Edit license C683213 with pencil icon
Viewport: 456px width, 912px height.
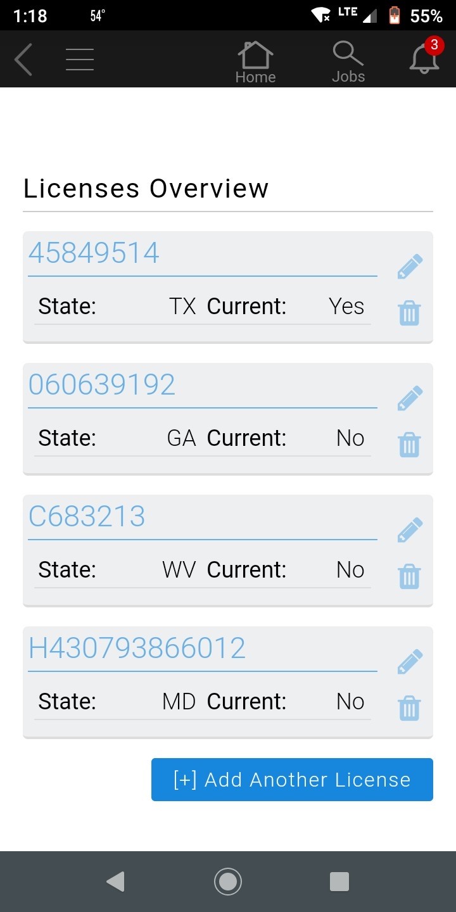click(410, 530)
